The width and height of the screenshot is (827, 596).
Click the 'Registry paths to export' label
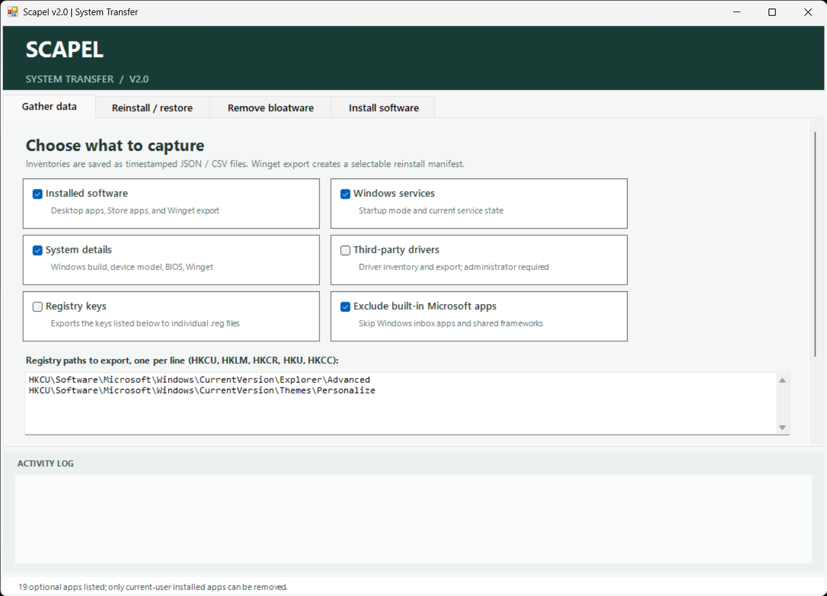pos(182,361)
